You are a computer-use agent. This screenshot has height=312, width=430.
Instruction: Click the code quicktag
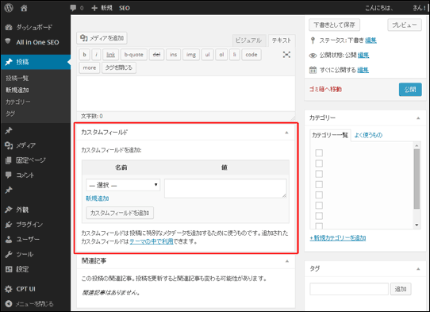point(251,55)
